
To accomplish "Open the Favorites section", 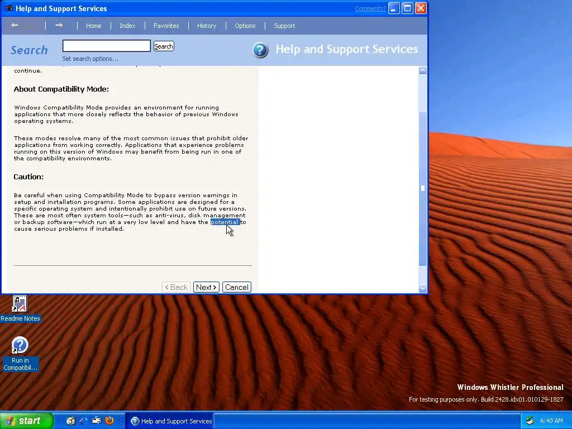I will pyautogui.click(x=166, y=26).
